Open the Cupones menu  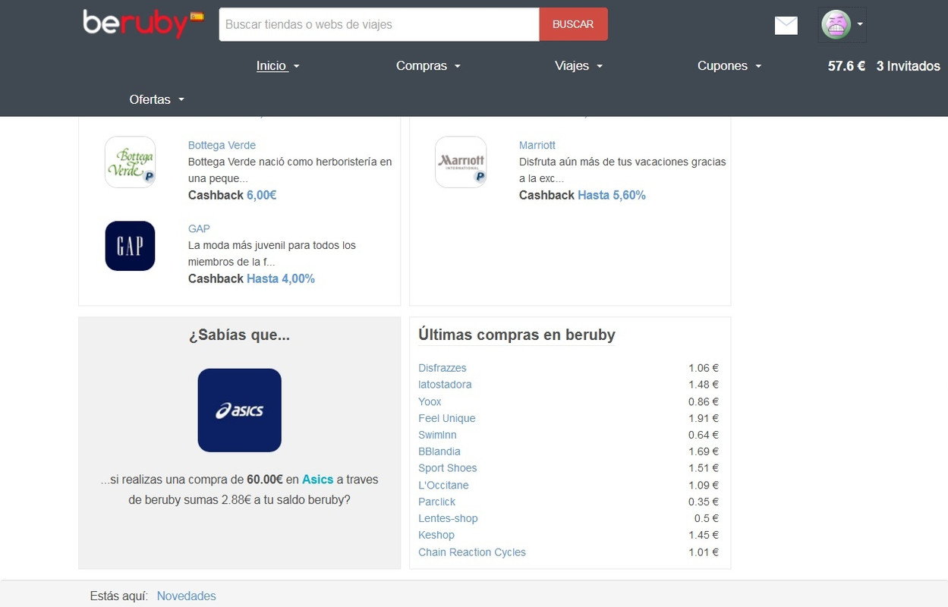point(723,66)
